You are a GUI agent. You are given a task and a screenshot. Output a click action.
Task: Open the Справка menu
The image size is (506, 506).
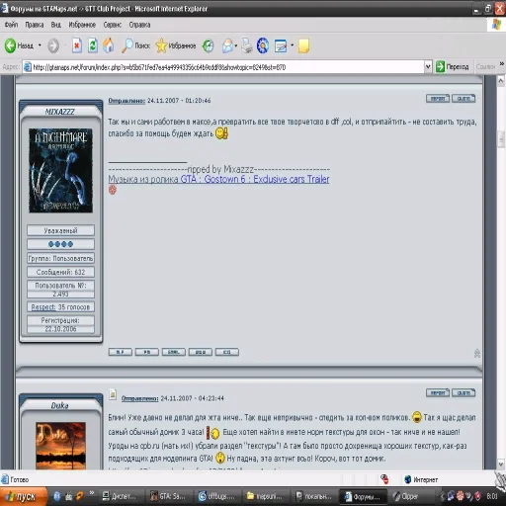pyautogui.click(x=139, y=25)
